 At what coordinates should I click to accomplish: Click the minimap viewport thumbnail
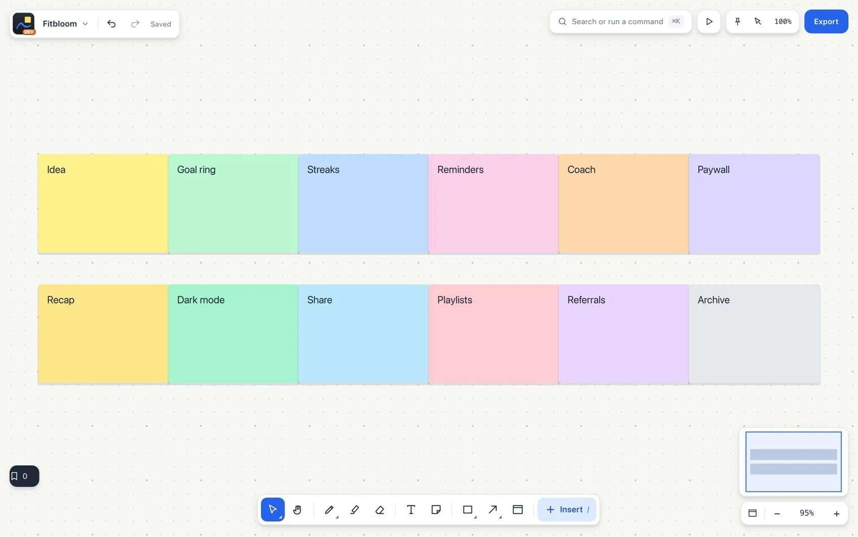click(x=793, y=462)
